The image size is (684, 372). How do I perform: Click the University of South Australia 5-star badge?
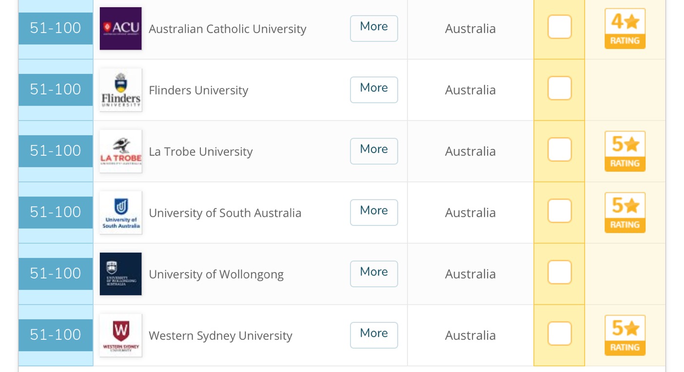[625, 213]
